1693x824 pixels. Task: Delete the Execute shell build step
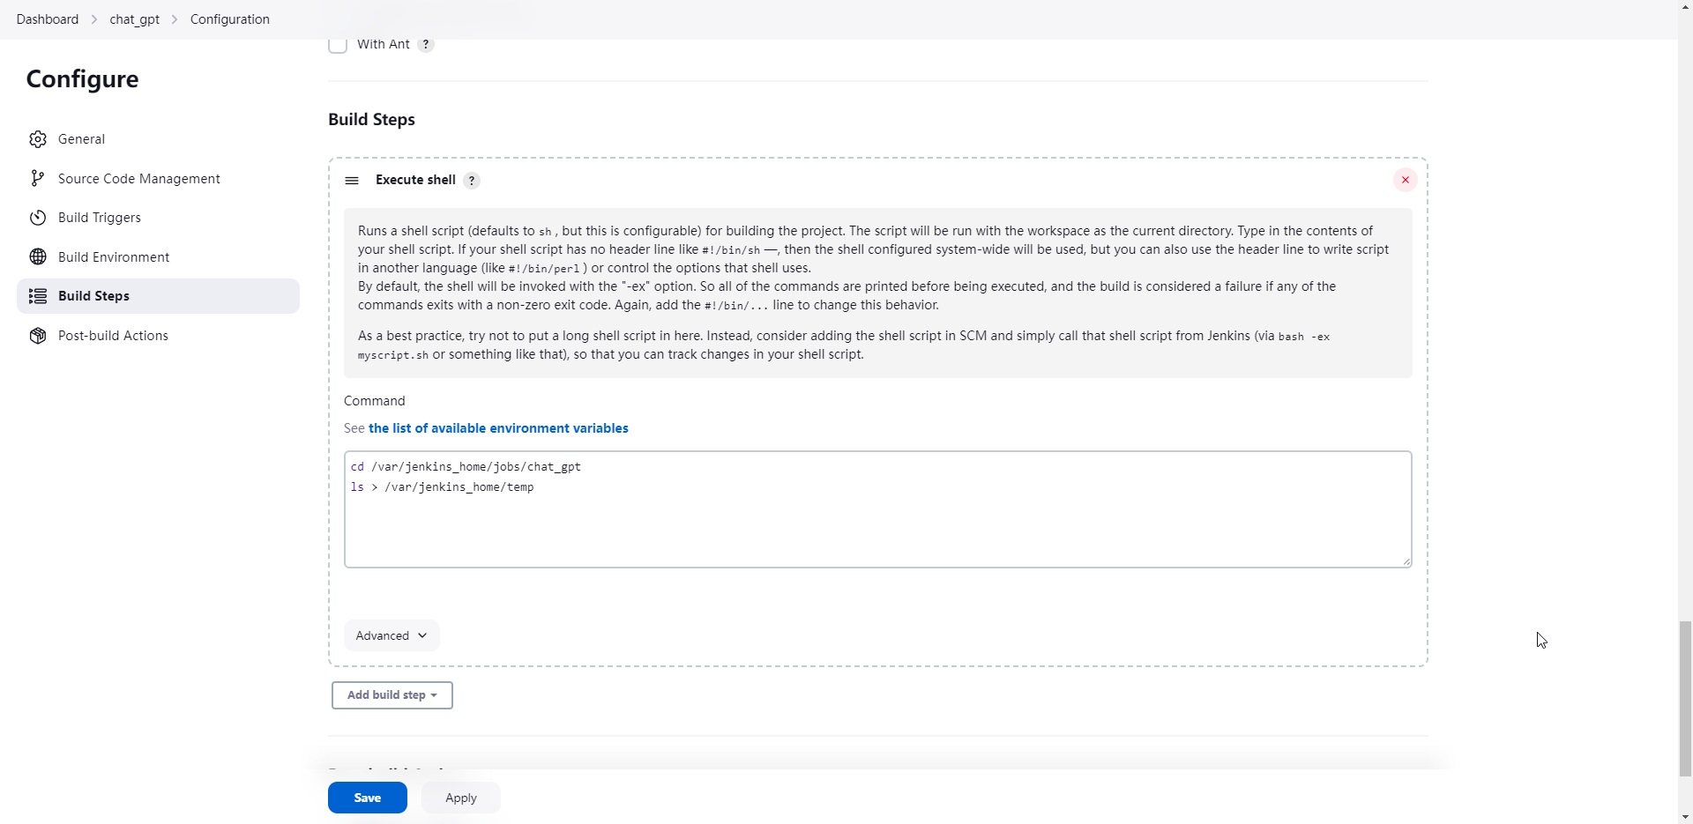click(1405, 180)
